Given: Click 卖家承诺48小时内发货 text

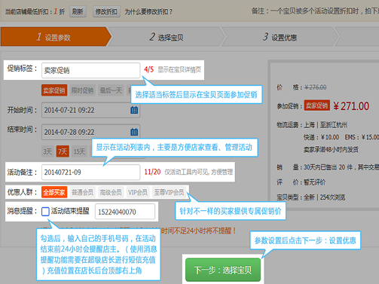Looking at the screenshot, I should click(331, 150).
